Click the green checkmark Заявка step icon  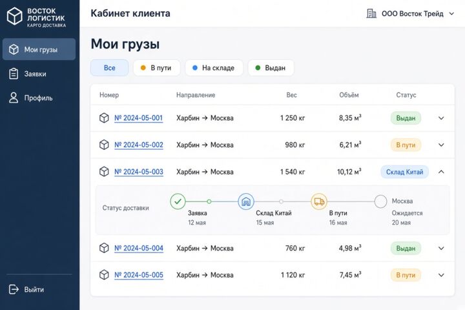(178, 201)
